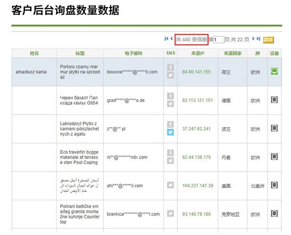Click the Twitter icon for ahi***@*****il.com

click(170, 185)
